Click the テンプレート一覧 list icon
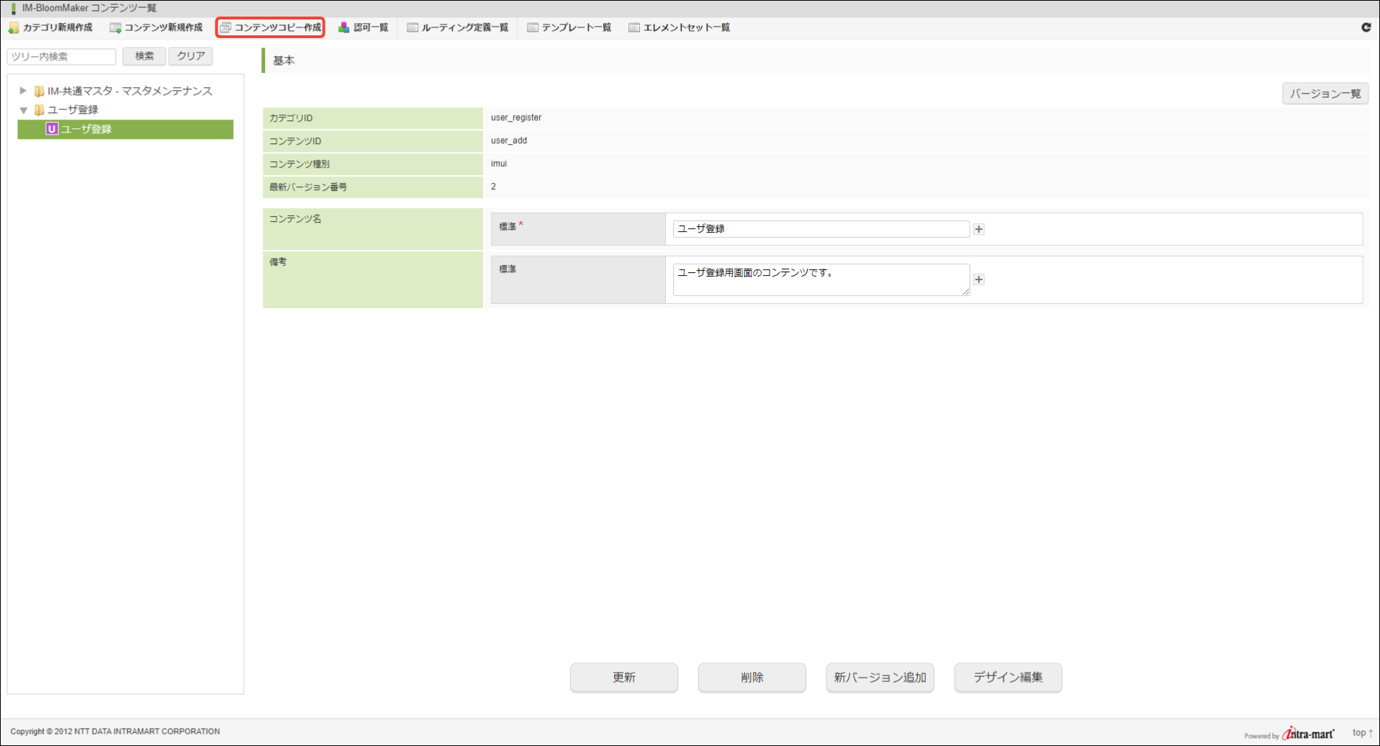The image size is (1380, 746). [533, 27]
